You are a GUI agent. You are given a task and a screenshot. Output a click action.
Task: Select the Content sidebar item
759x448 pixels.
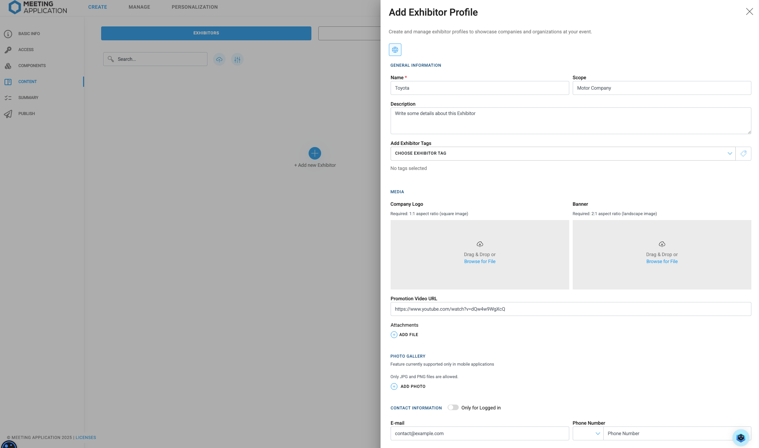(27, 82)
